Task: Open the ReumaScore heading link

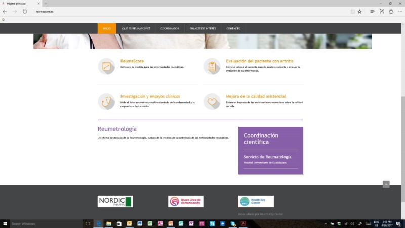Action: coord(132,61)
